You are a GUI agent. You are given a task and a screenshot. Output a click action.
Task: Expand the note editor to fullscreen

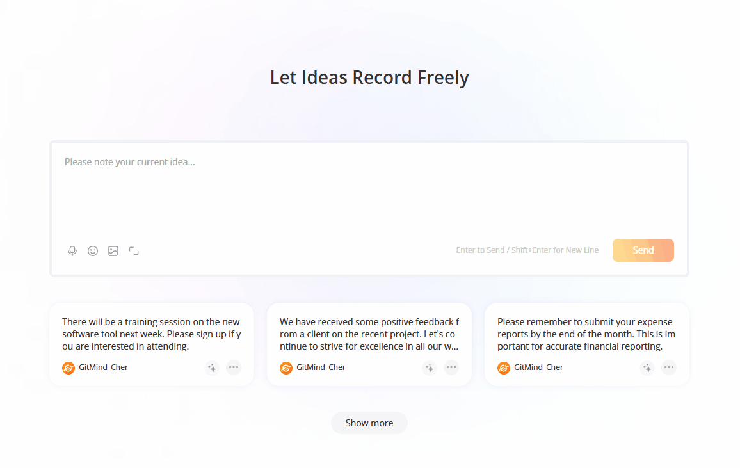pos(134,250)
